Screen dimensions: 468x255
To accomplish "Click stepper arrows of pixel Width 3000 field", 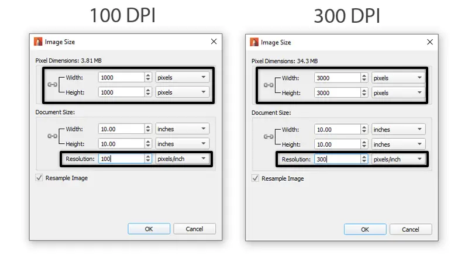I will (x=364, y=78).
